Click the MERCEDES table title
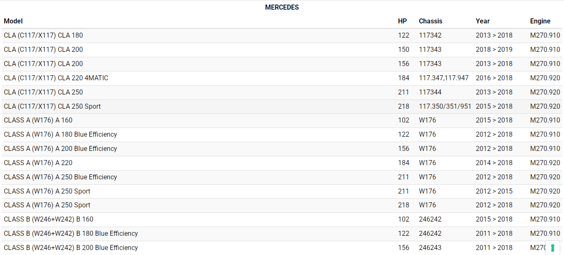Image resolution: width=564 pixels, height=255 pixels. click(282, 7)
